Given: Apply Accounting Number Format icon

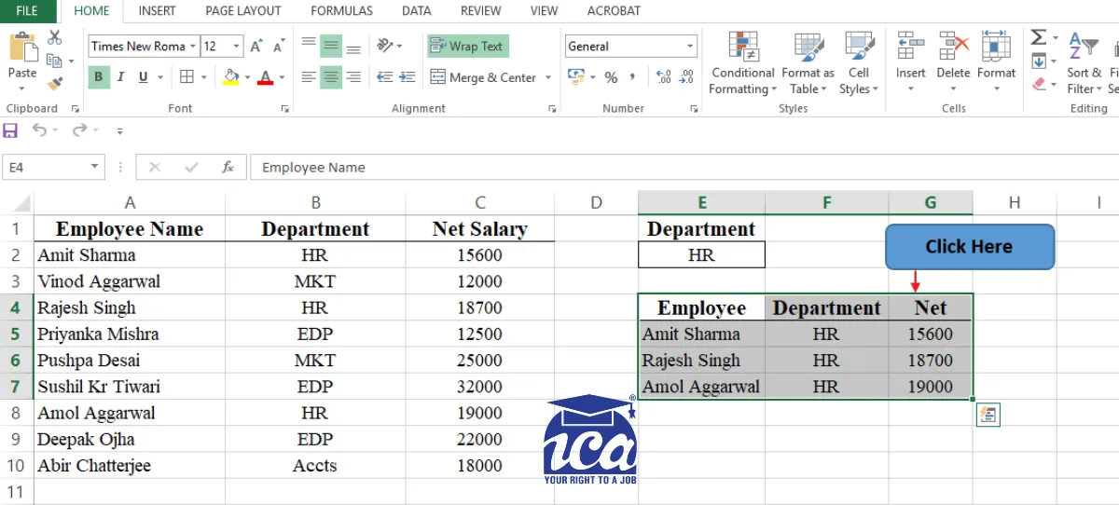Looking at the screenshot, I should [x=575, y=77].
